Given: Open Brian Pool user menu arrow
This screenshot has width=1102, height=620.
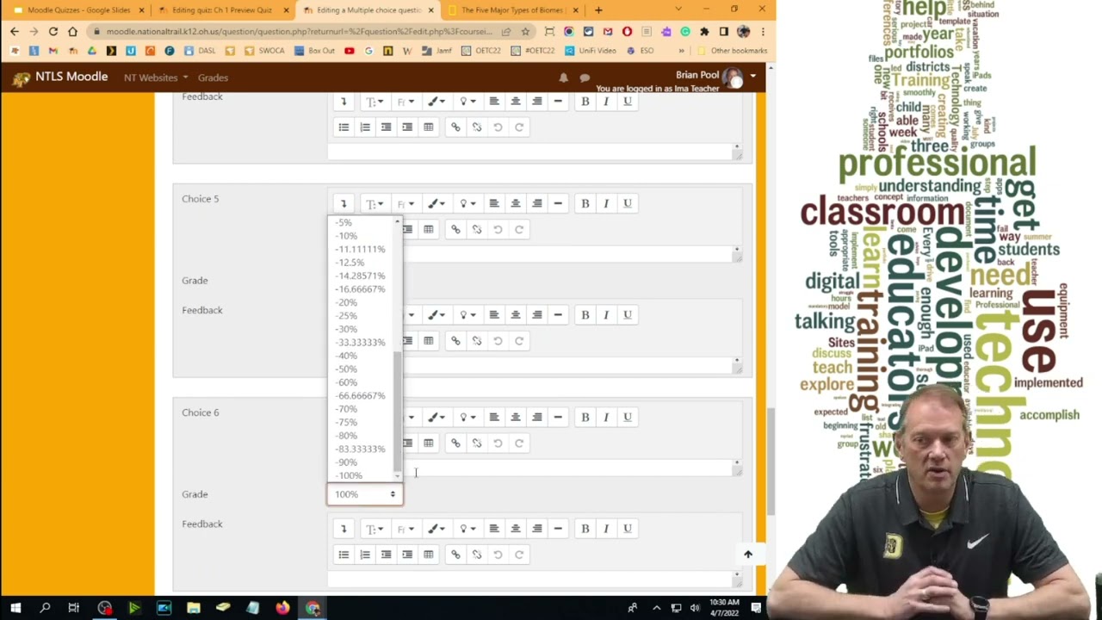Looking at the screenshot, I should click(753, 76).
